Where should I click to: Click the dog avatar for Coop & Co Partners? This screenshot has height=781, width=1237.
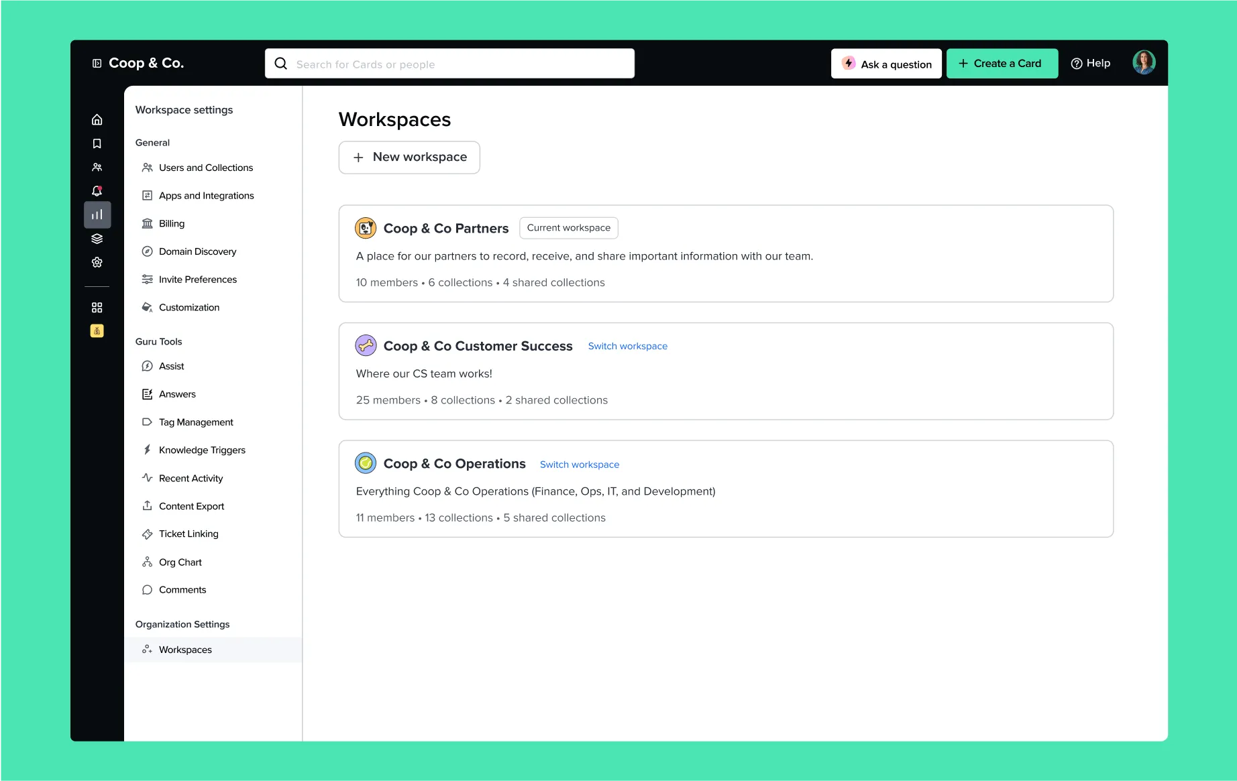[366, 227]
